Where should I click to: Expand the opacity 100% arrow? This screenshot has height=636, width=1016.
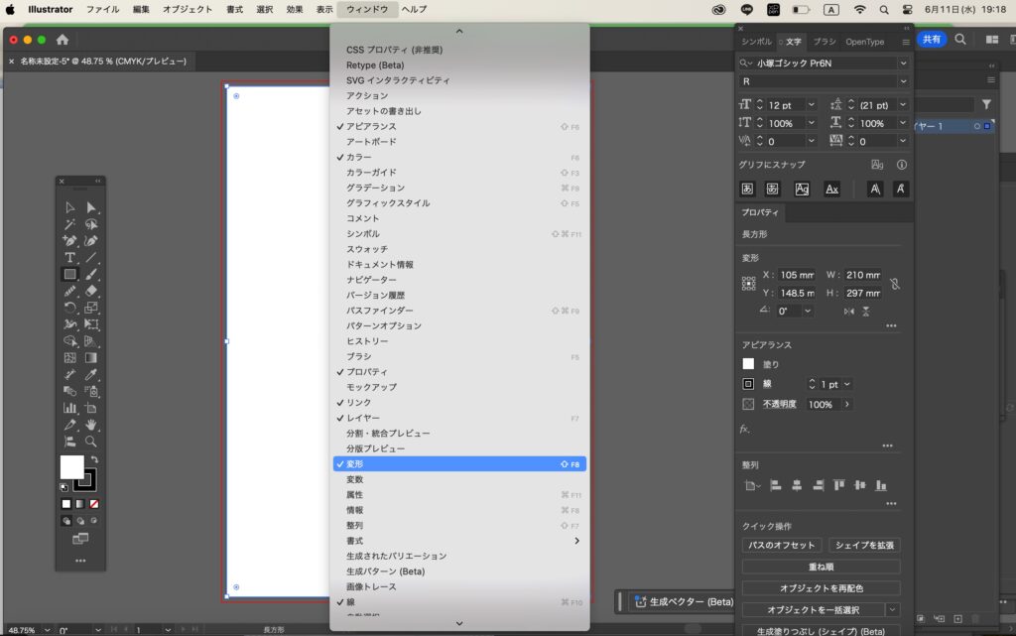847,404
